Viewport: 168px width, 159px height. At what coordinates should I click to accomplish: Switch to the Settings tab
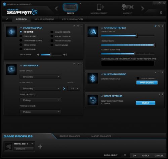pyautogui.click(x=21, y=19)
